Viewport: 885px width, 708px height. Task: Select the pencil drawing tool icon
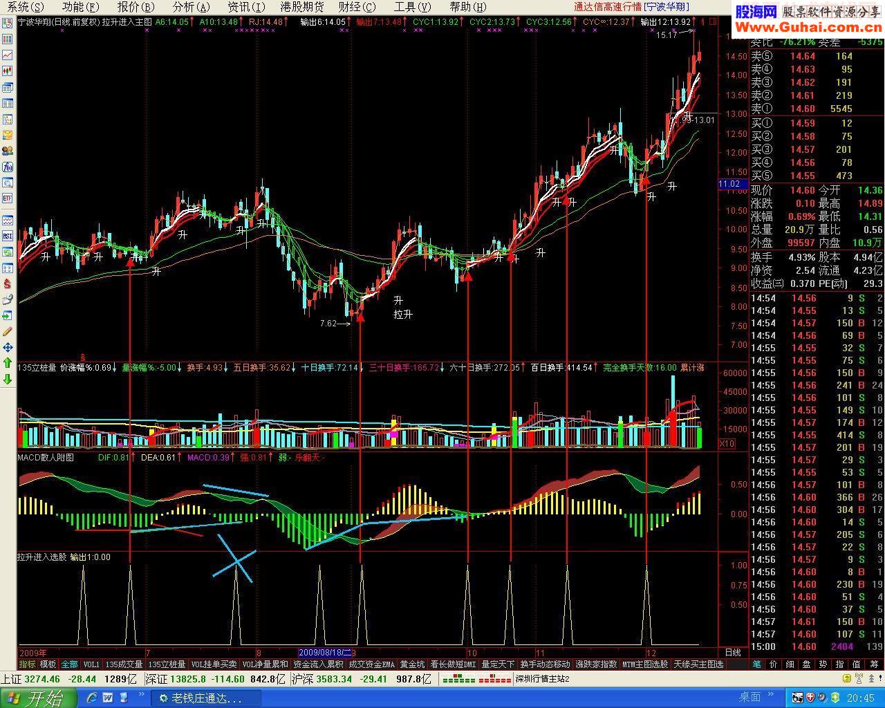pyautogui.click(x=8, y=331)
